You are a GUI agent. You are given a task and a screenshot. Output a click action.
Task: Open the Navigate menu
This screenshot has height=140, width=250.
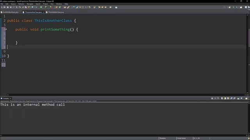pos(30,4)
